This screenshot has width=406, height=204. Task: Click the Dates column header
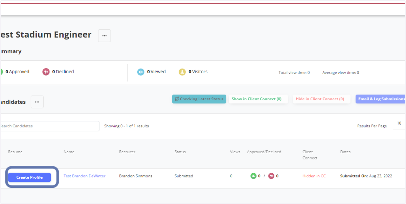pos(345,152)
